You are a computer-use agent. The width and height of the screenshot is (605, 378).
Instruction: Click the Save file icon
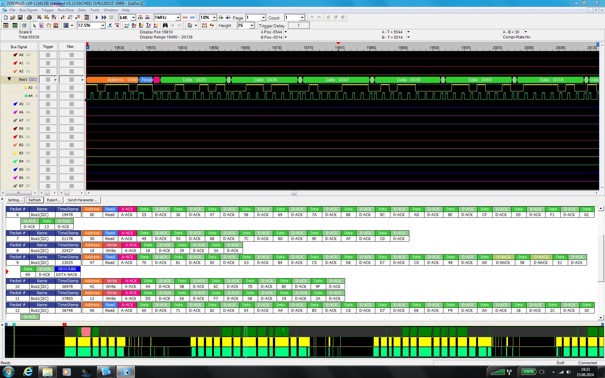(x=20, y=18)
